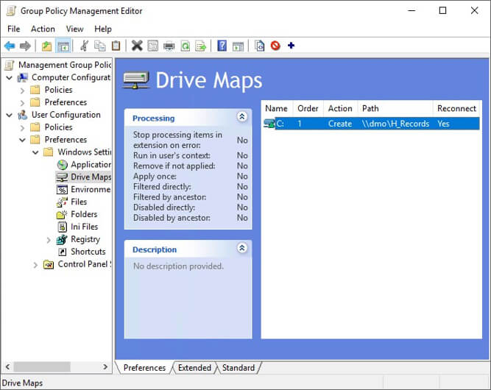Collapse the Computer Configuration node

click(x=10, y=77)
